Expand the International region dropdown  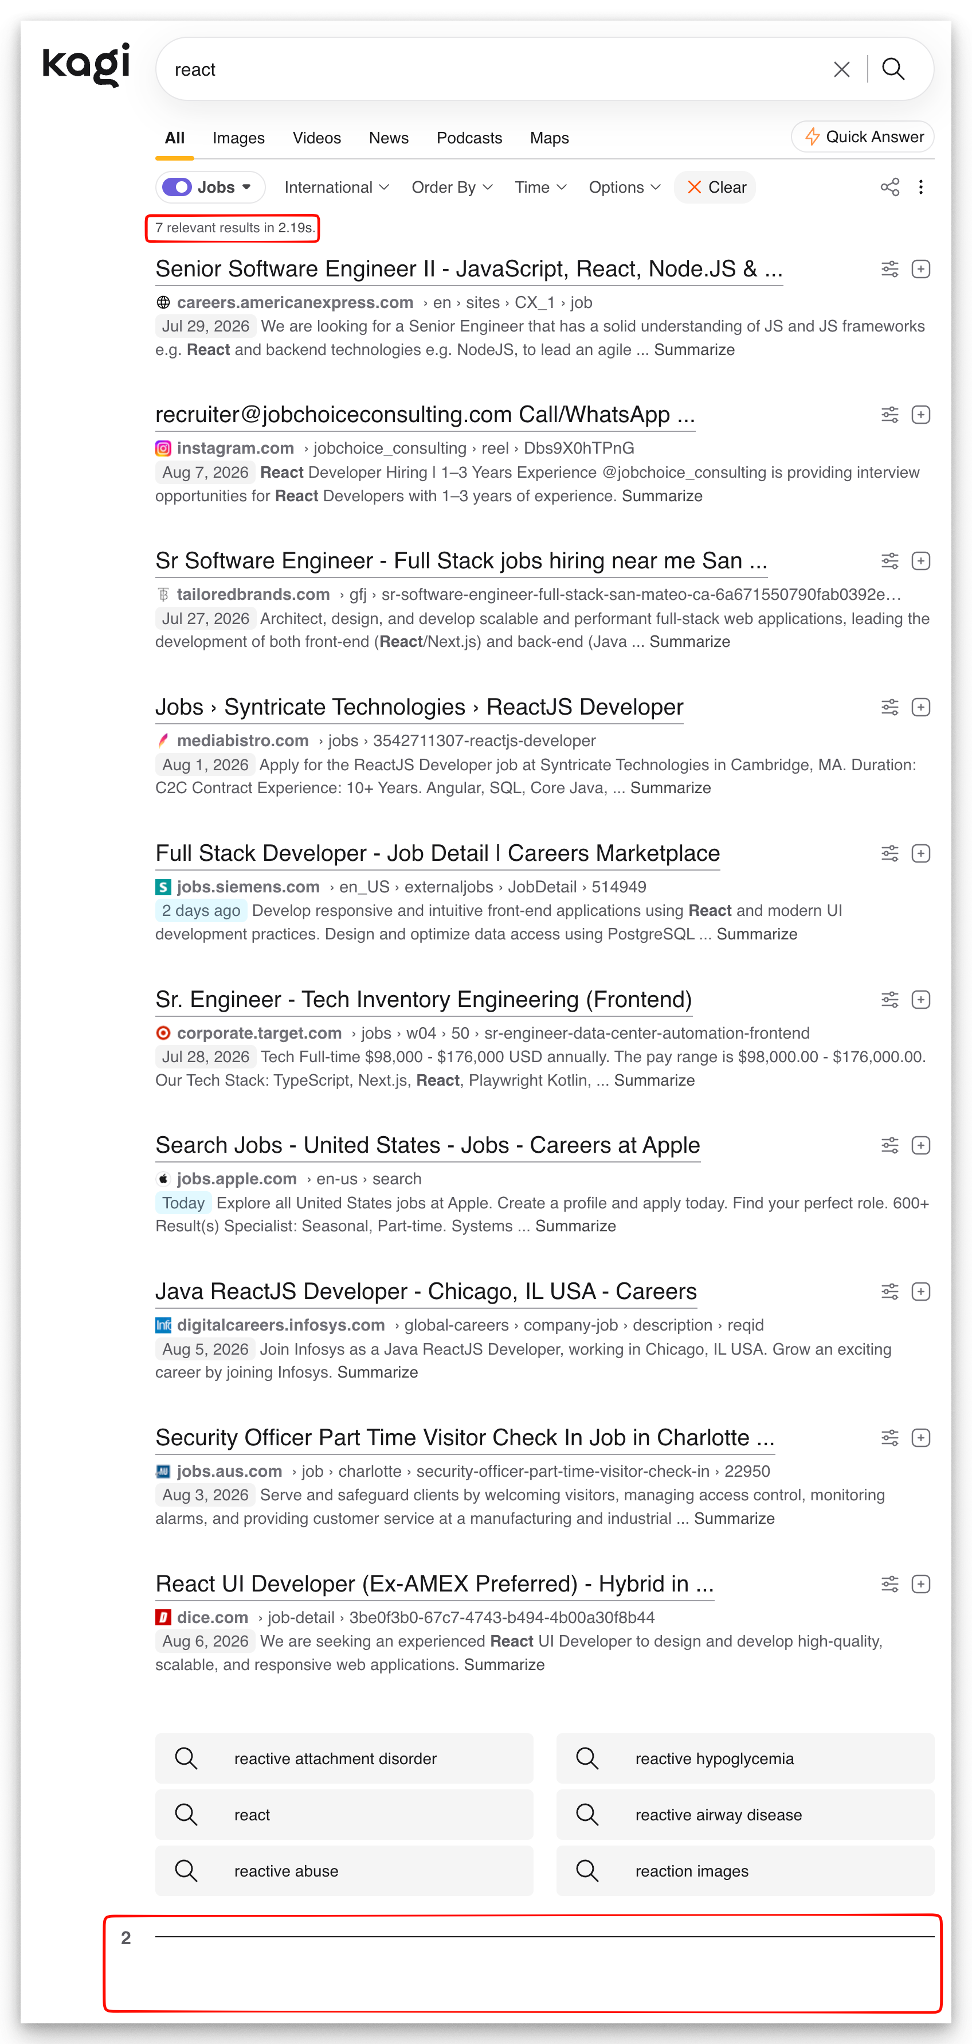pos(336,188)
